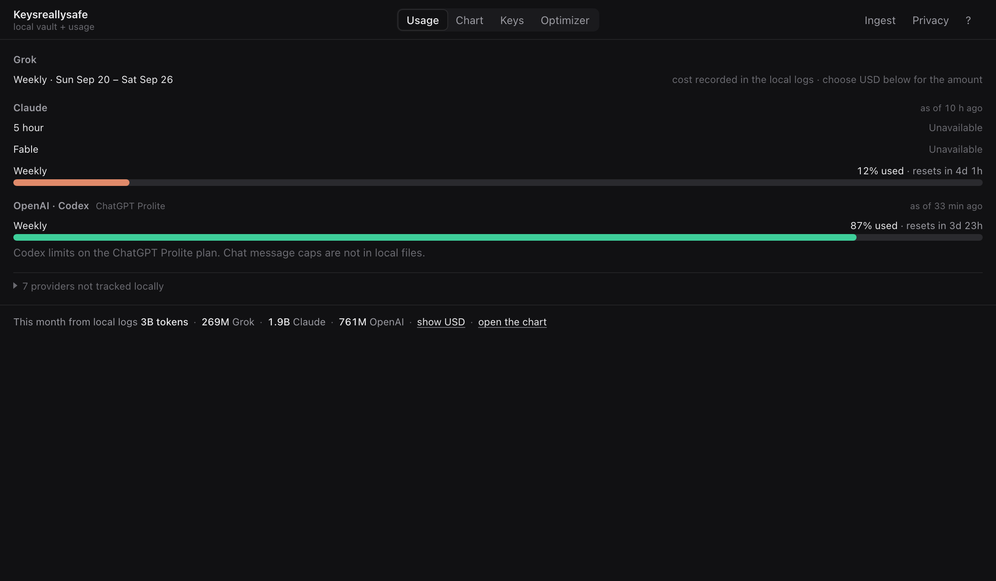
Task: Click the show USD link
Action: click(441, 322)
